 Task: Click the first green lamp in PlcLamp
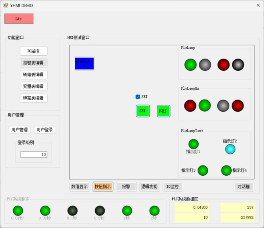[x=191, y=65]
